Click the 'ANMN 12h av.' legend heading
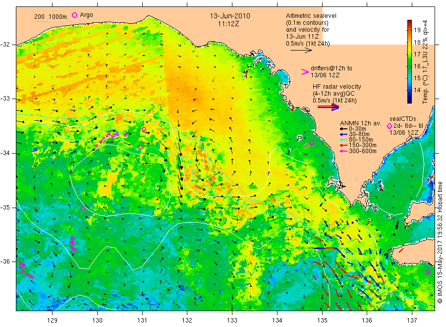446x327 pixels. 361,123
